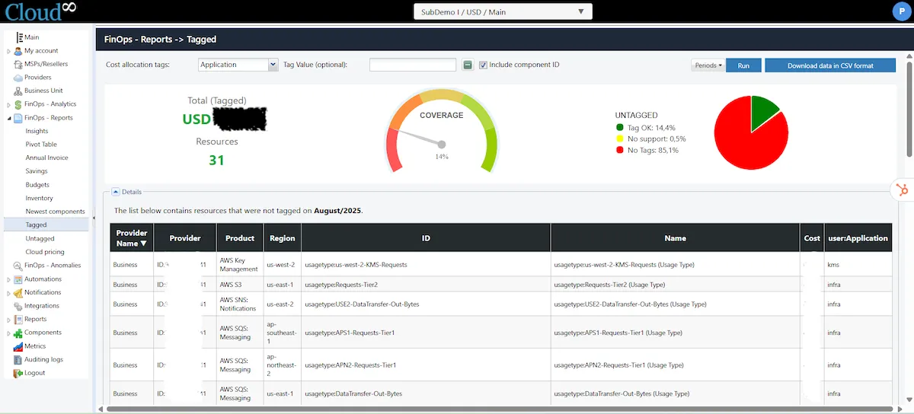Collapse the Details section
The height and width of the screenshot is (414, 914).
(115, 192)
